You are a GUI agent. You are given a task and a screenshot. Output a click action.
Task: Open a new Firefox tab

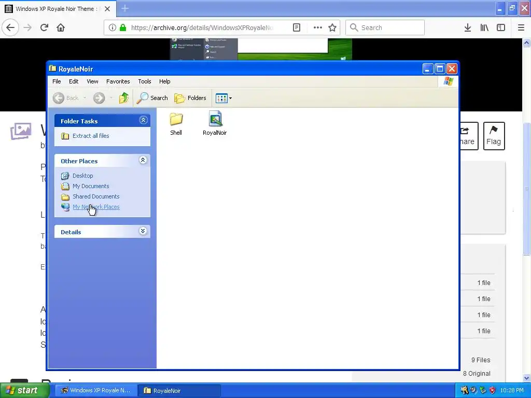pyautogui.click(x=125, y=8)
